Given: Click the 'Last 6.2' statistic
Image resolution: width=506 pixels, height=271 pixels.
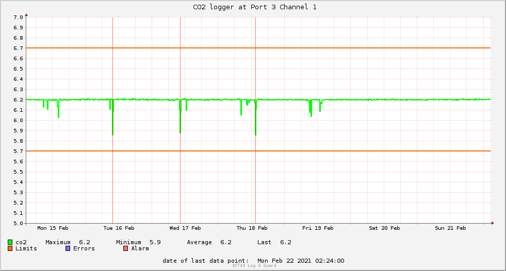Looking at the screenshot, I should pyautogui.click(x=274, y=242).
